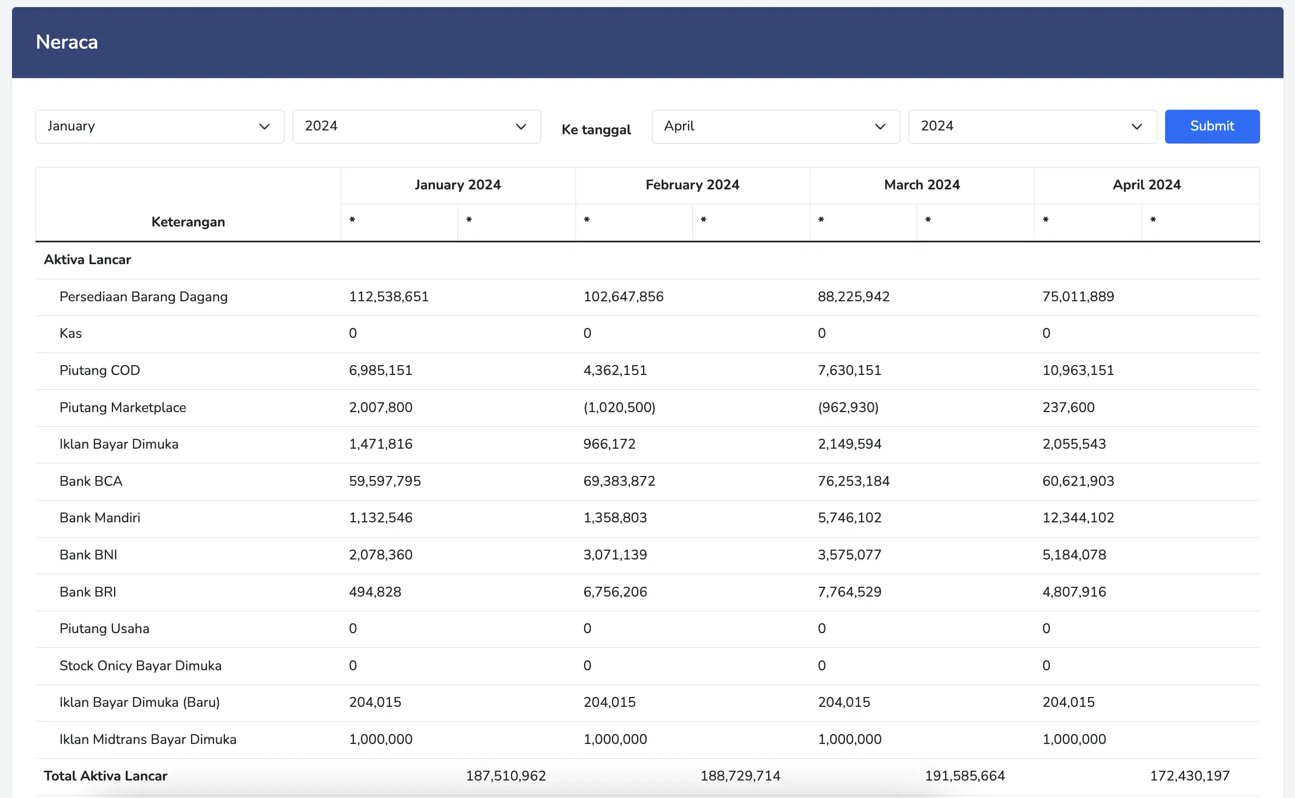Select the Piutang Marketplace row label
Screen dimensions: 1295x798
pyautogui.click(x=123, y=408)
